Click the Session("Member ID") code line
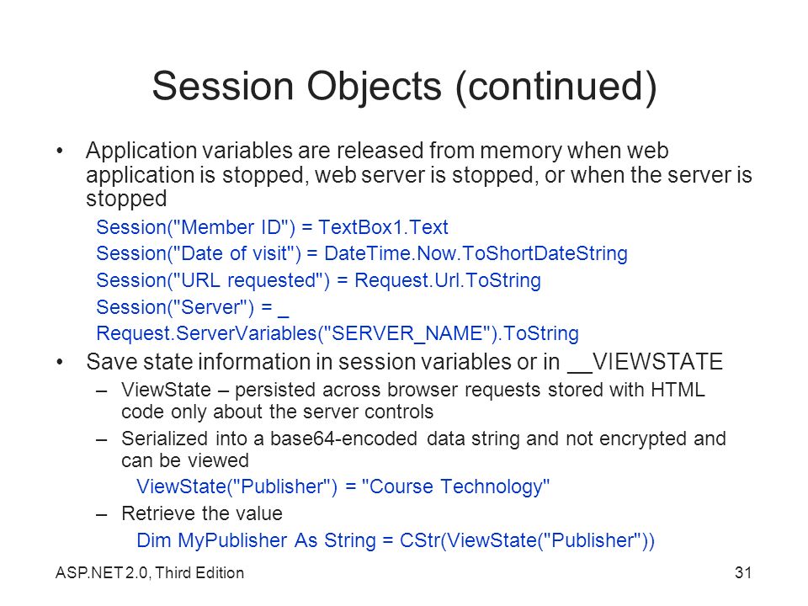Image resolution: width=808 pixels, height=606 pixels. pyautogui.click(x=272, y=227)
